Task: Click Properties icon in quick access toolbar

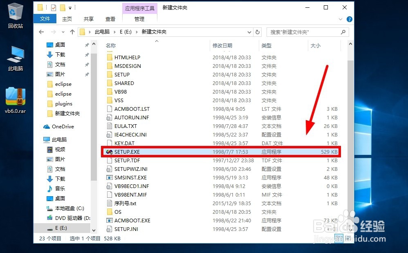Action: click(53, 8)
